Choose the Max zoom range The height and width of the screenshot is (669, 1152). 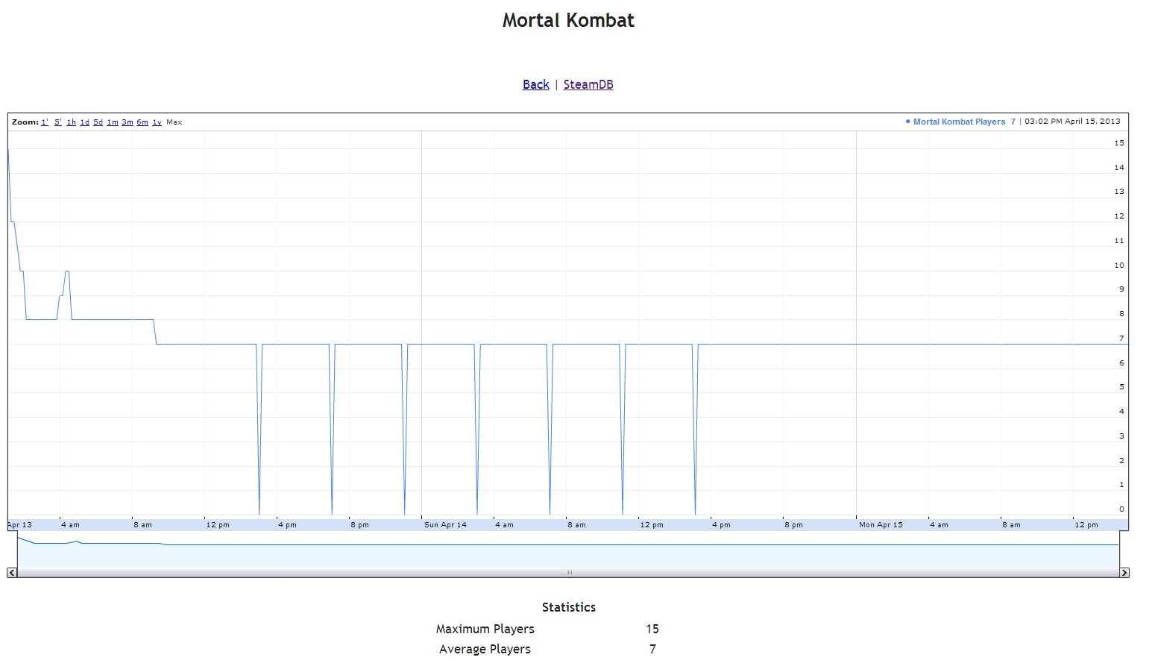coord(174,122)
